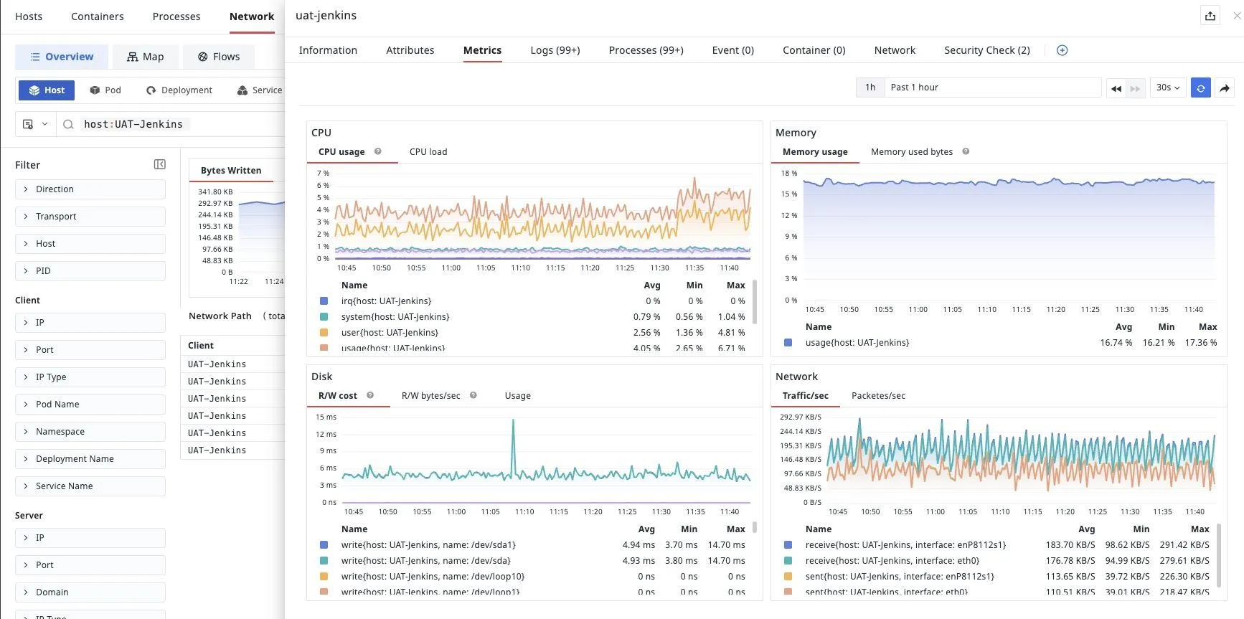Switch to Memory used bytes tab
1244x619 pixels.
912,152
